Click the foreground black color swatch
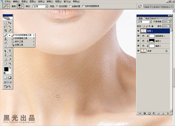Image resolution: width=175 pixels, height=126 pixels. (6, 69)
